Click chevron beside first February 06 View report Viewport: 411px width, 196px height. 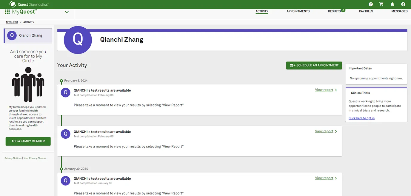click(336, 90)
